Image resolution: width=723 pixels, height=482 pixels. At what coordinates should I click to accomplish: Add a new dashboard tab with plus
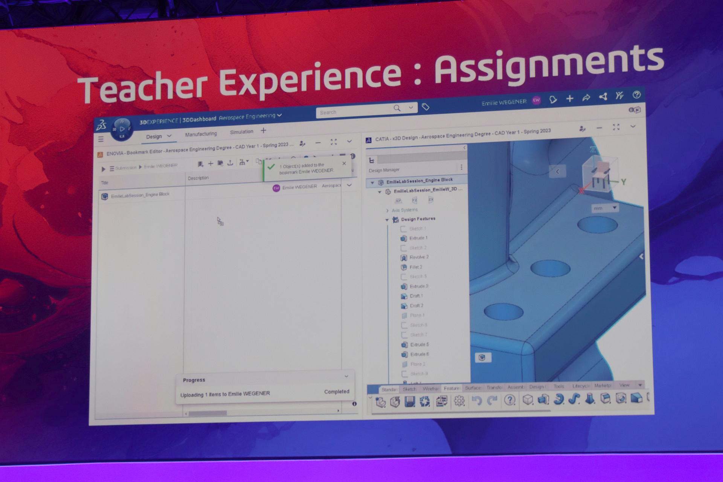pos(264,130)
